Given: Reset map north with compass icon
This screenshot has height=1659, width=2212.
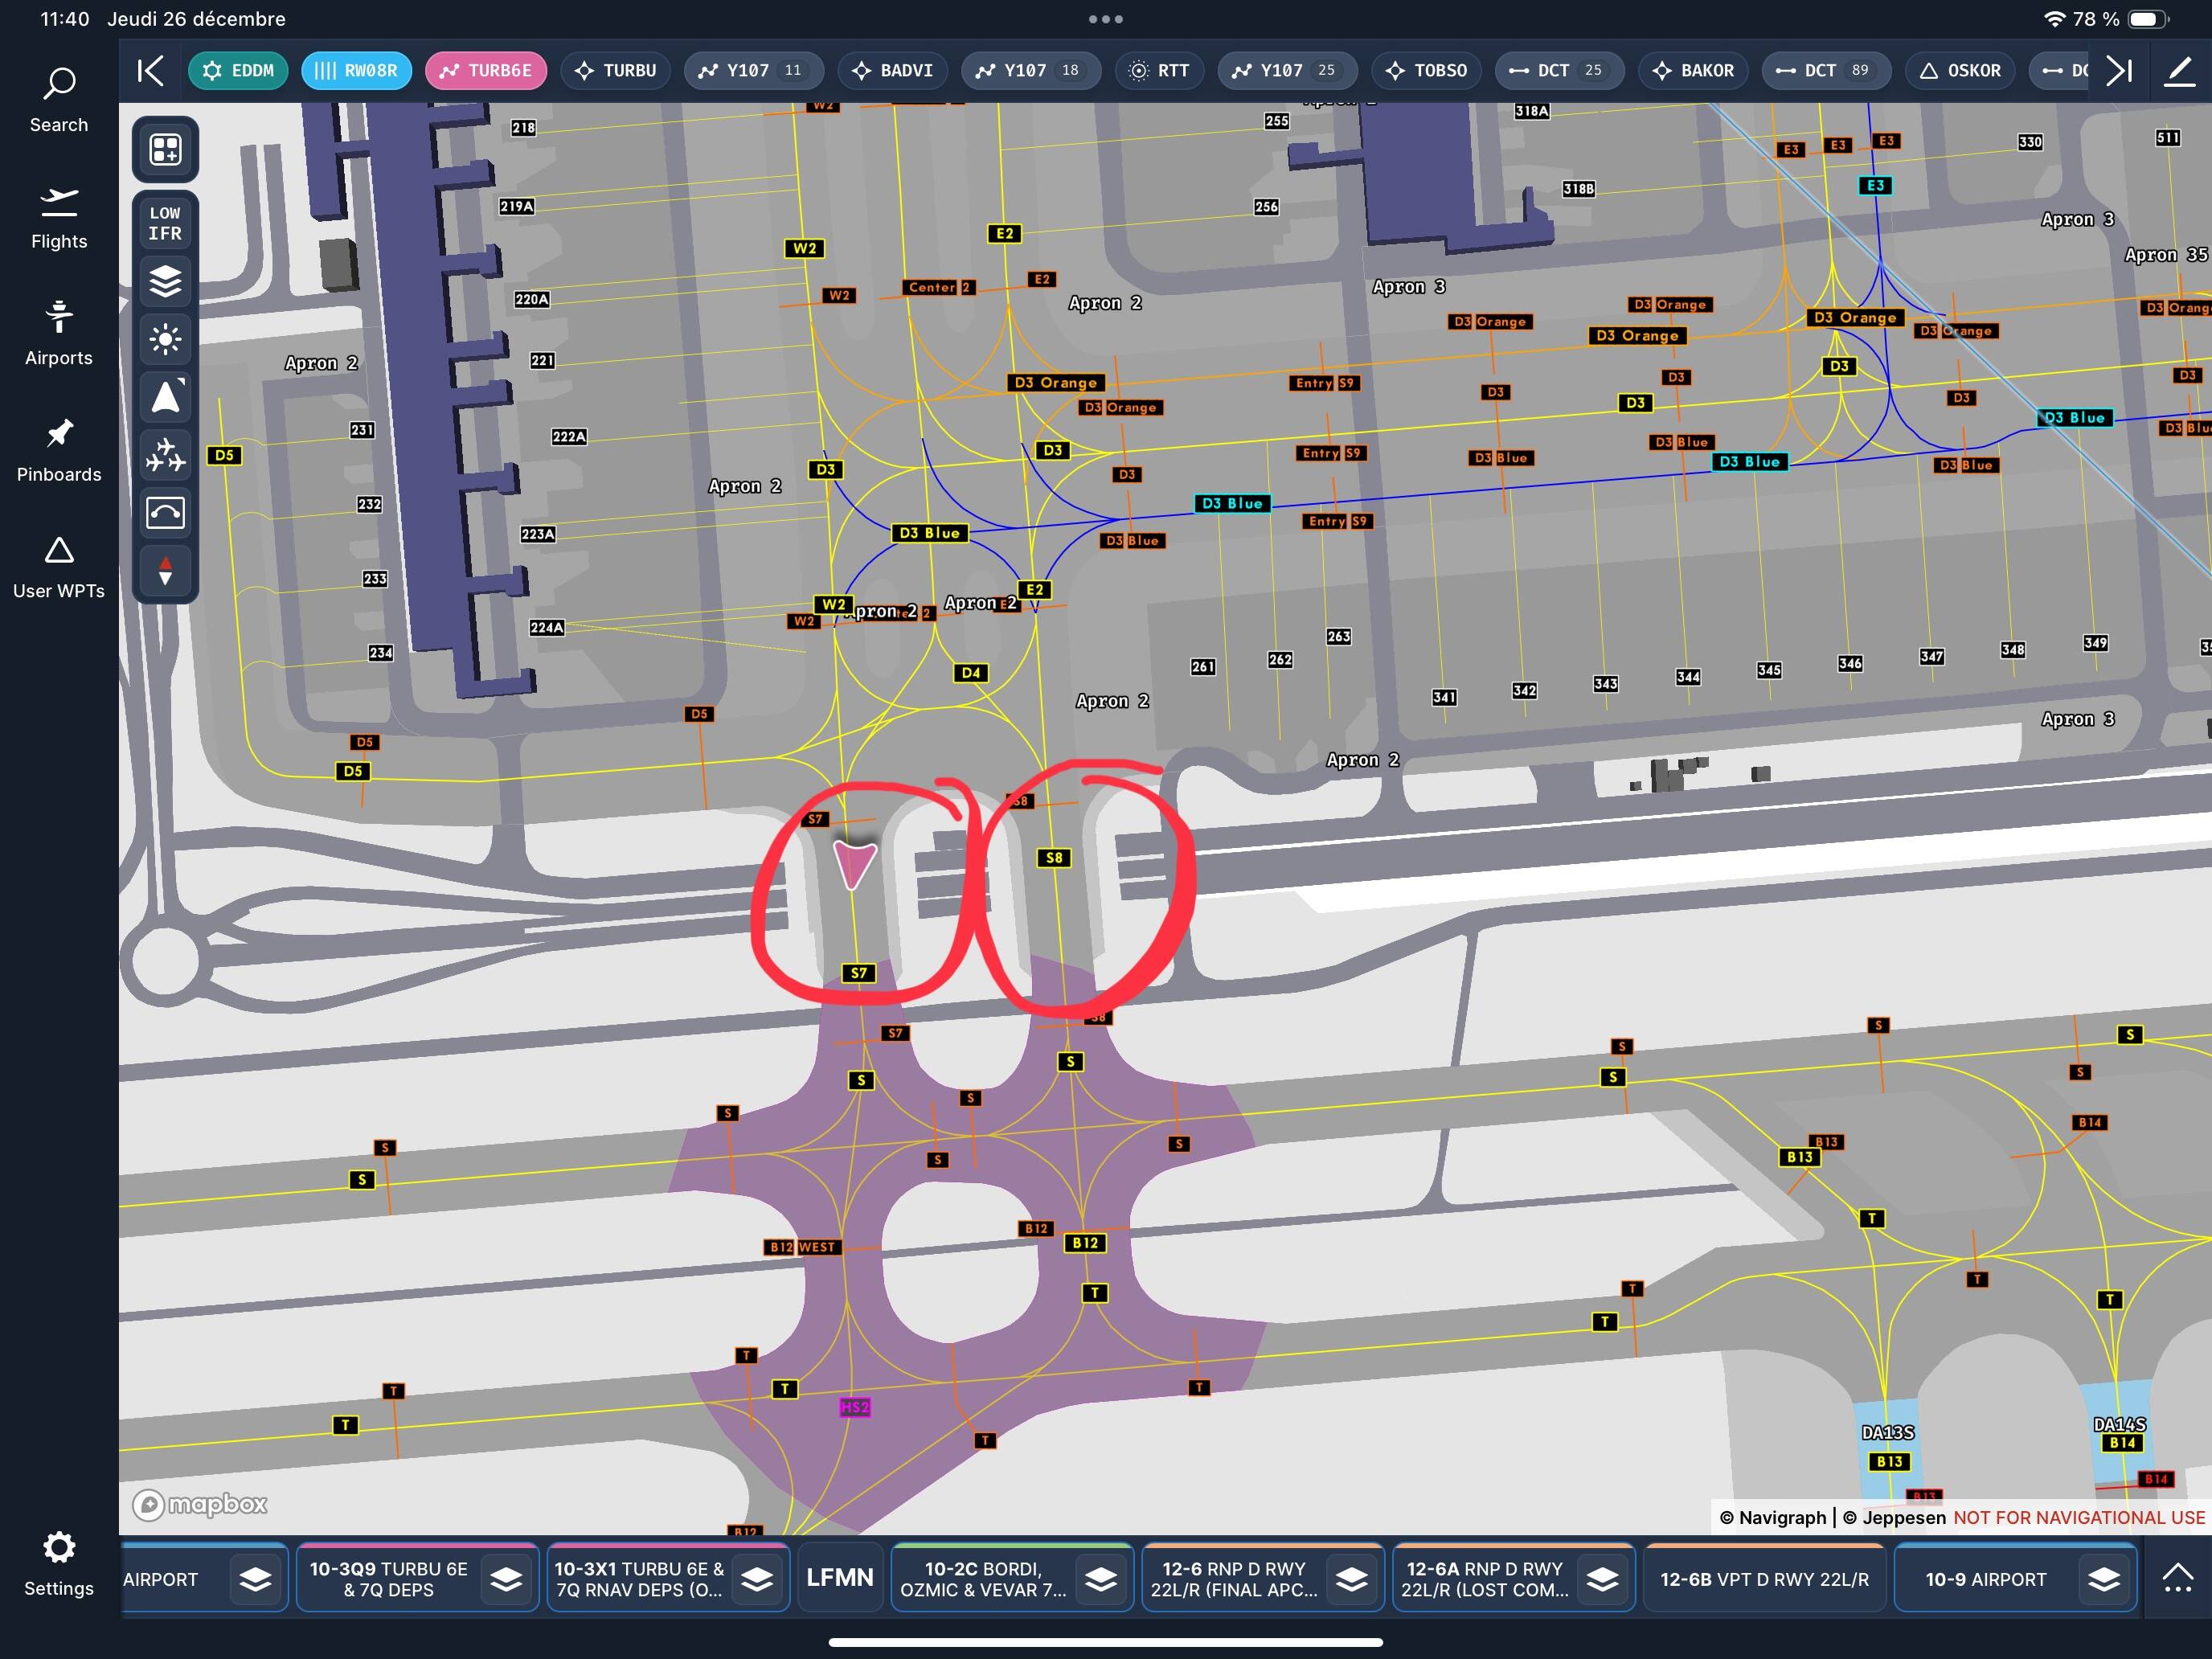Looking at the screenshot, I should [x=165, y=571].
